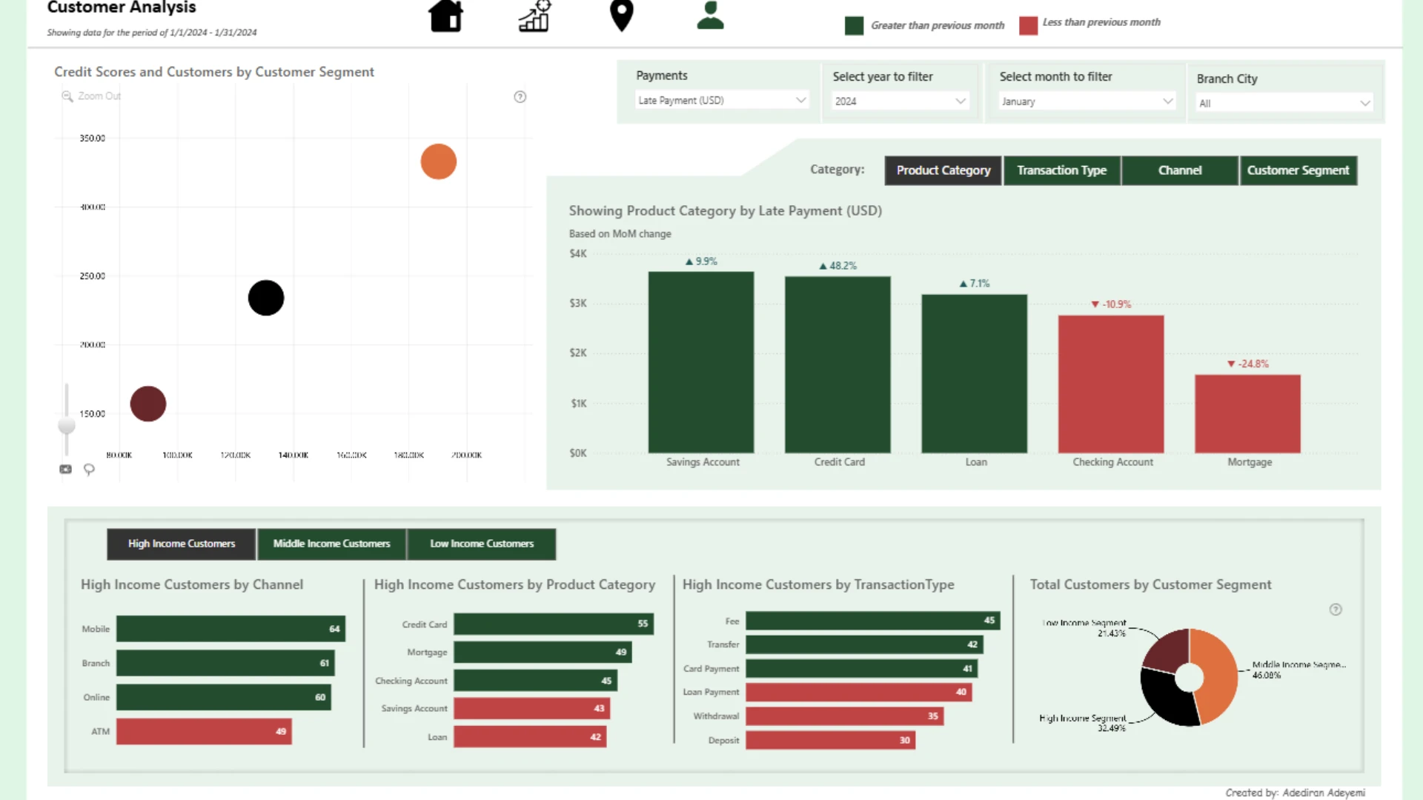The width and height of the screenshot is (1423, 800).
Task: Click the Loan Payment transaction bar
Action: 859,692
